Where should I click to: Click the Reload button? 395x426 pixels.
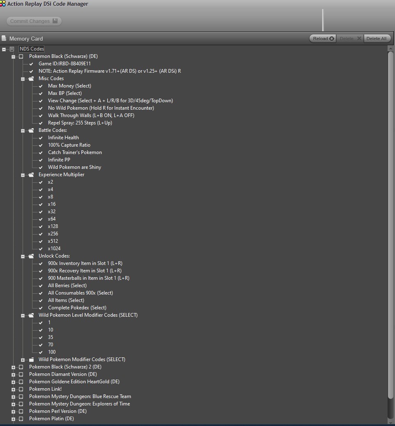pyautogui.click(x=323, y=39)
